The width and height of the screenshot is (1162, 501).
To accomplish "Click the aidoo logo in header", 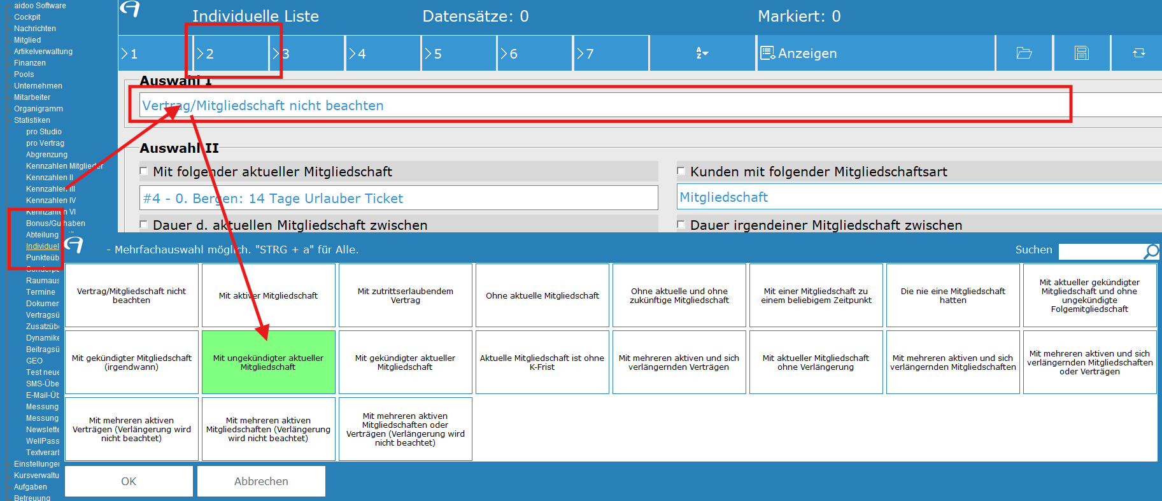I will [130, 9].
